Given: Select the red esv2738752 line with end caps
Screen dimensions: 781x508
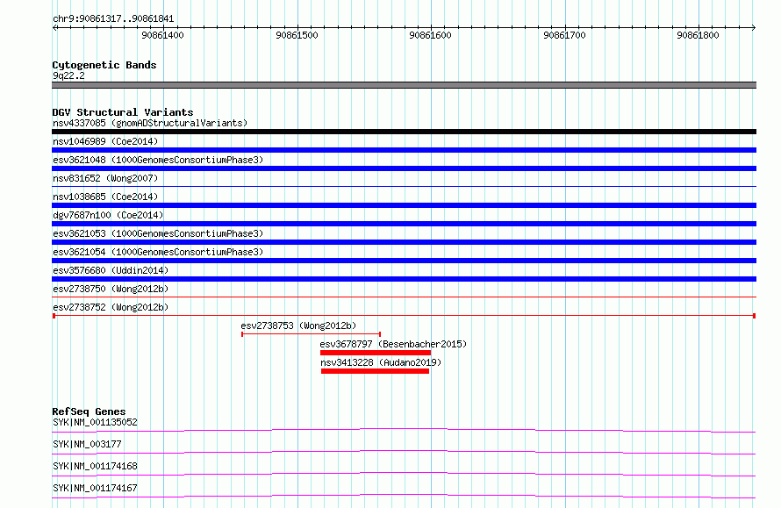Looking at the screenshot, I should [x=404, y=316].
